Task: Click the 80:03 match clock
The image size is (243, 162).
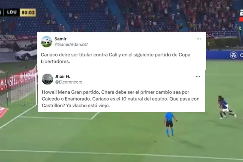Action: [x=28, y=13]
